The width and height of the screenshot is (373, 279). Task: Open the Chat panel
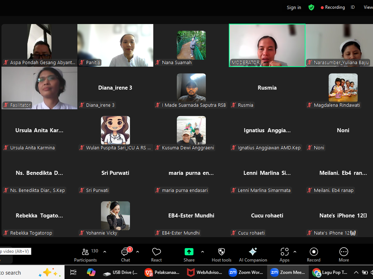point(125,255)
